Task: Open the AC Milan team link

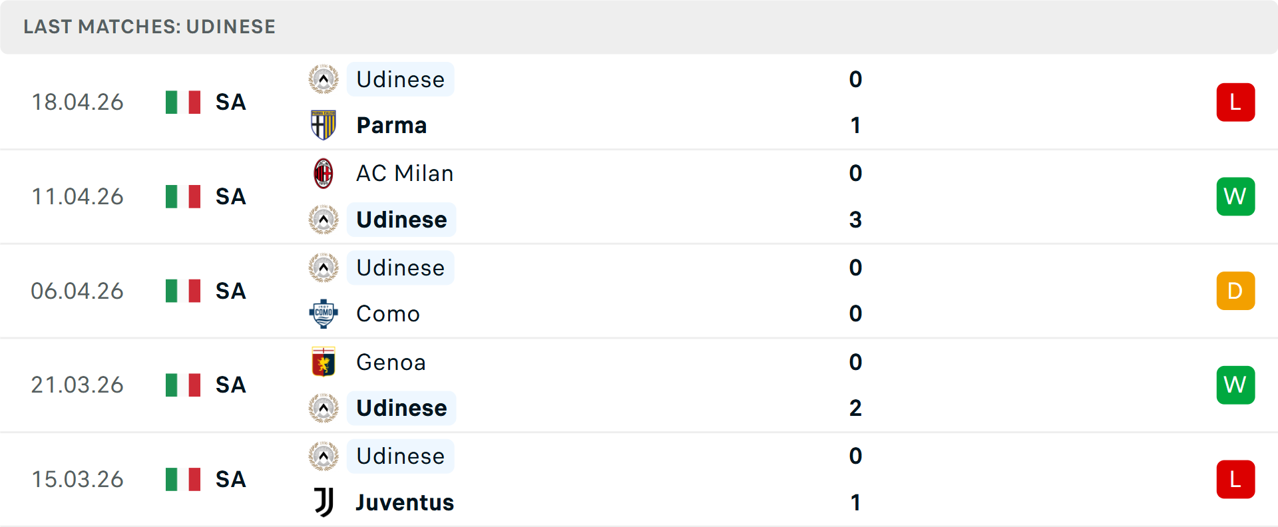Action: point(405,174)
